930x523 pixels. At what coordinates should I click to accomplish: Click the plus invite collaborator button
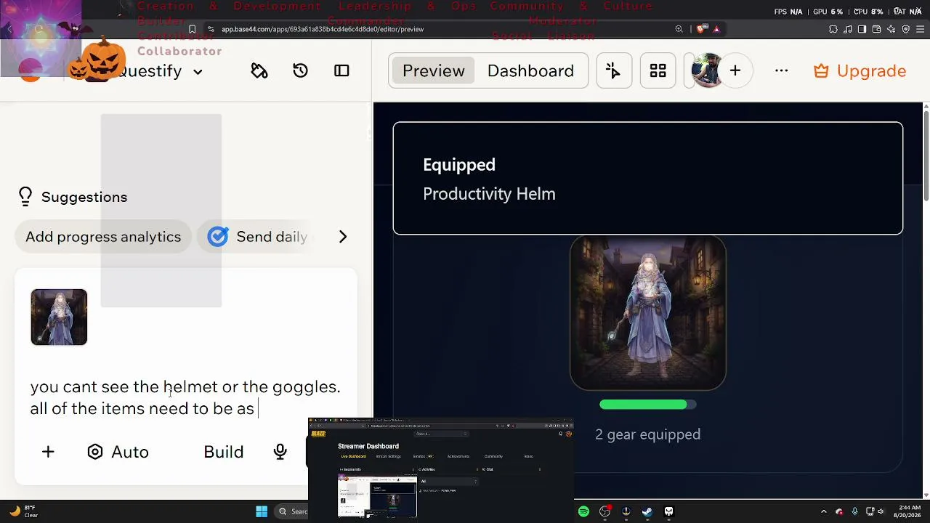tap(735, 71)
